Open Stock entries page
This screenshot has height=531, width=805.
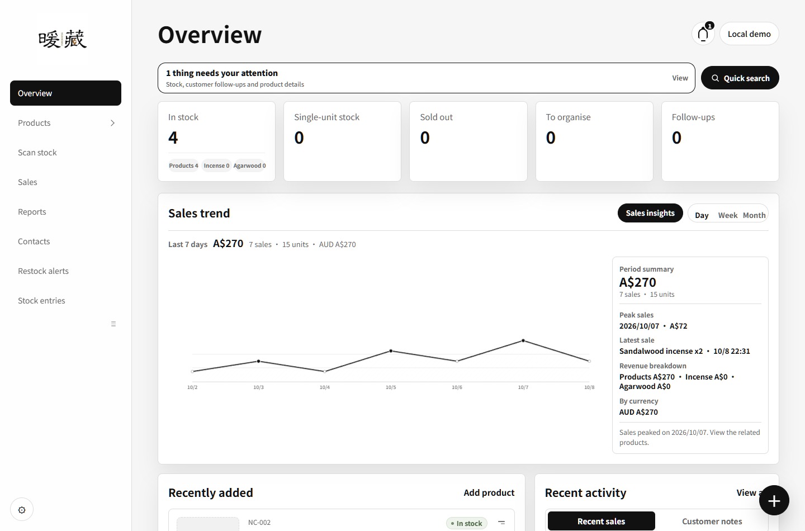coord(65,301)
